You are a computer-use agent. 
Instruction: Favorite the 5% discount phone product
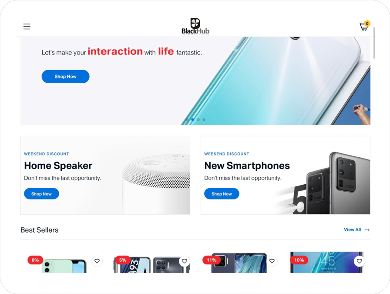(x=184, y=261)
